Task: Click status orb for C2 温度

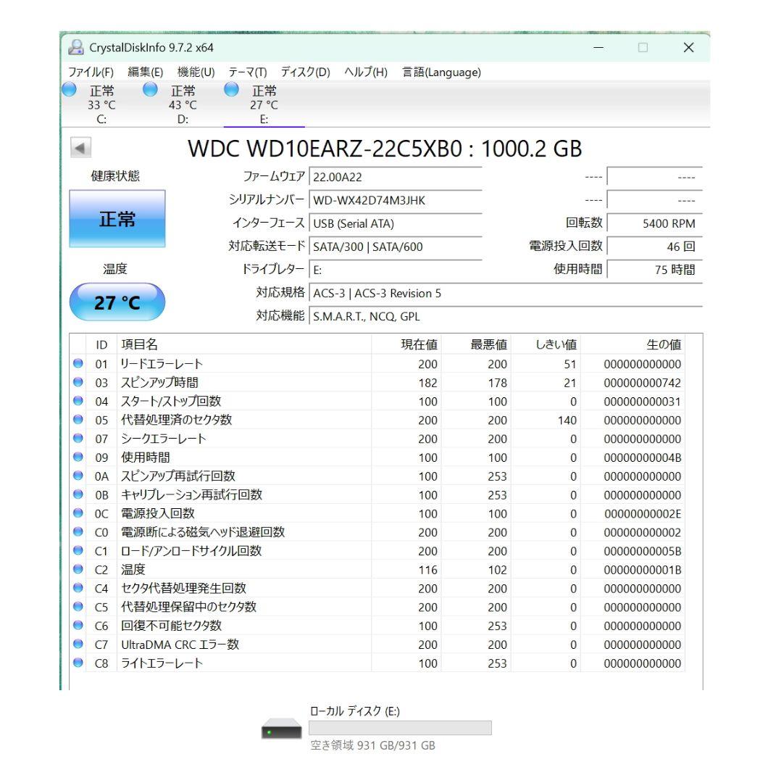Action: 78,569
